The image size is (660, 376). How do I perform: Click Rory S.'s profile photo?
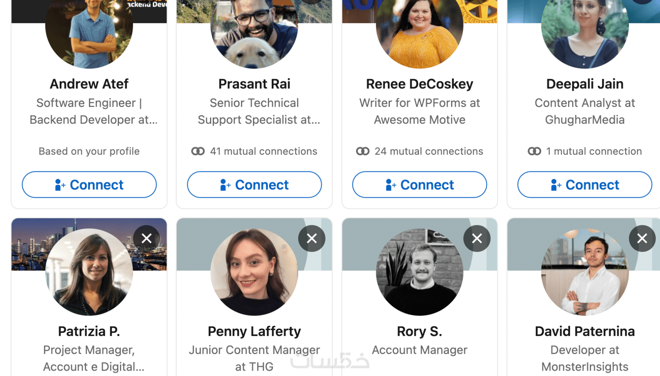pos(419,272)
